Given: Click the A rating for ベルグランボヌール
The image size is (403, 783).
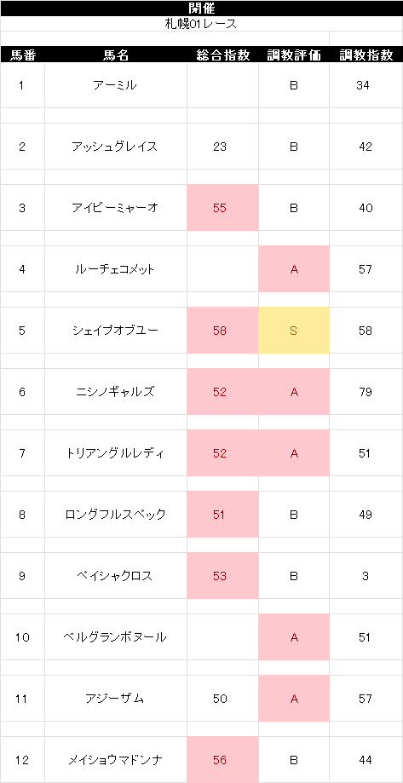Looking at the screenshot, I should point(294,637).
